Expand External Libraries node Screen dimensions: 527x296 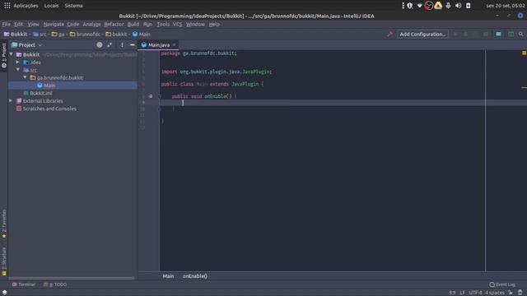pyautogui.click(x=11, y=100)
